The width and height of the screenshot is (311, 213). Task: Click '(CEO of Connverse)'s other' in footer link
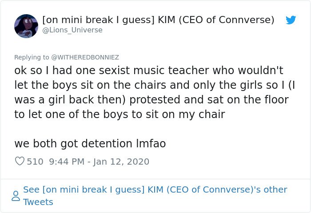tap(227, 189)
